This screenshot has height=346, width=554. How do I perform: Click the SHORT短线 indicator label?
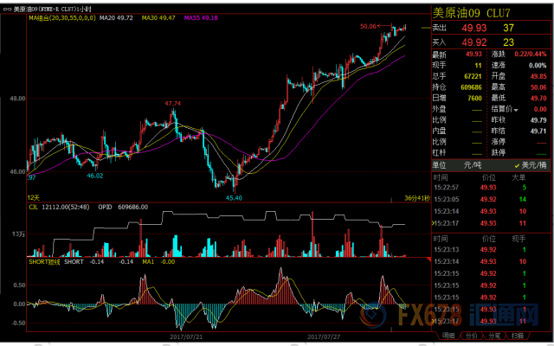point(43,260)
